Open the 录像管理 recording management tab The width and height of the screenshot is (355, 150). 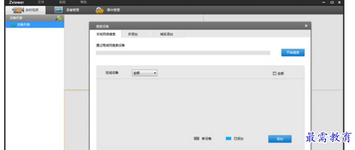67,10
